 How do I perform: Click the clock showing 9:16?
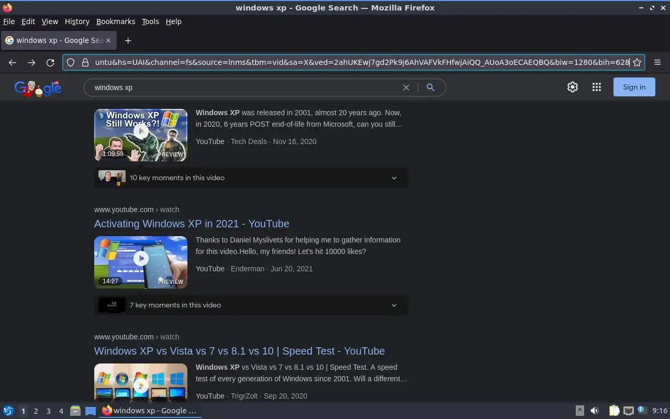tap(660, 411)
